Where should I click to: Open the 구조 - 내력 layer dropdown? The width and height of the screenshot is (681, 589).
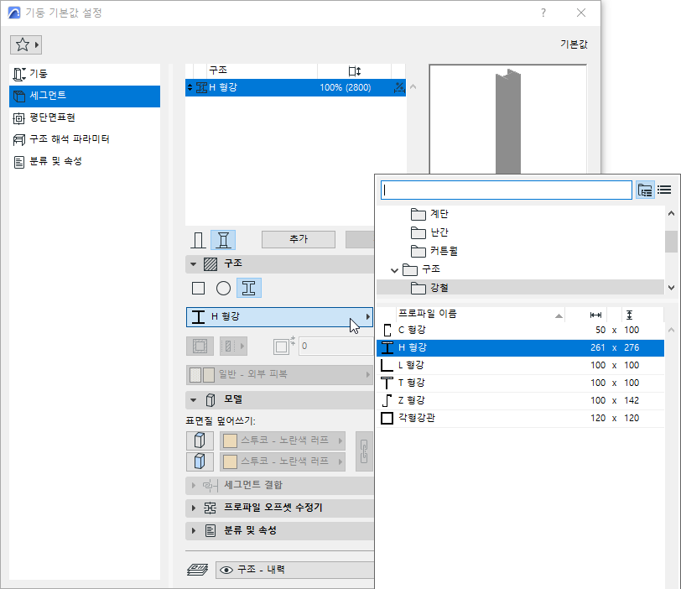pyautogui.click(x=295, y=570)
